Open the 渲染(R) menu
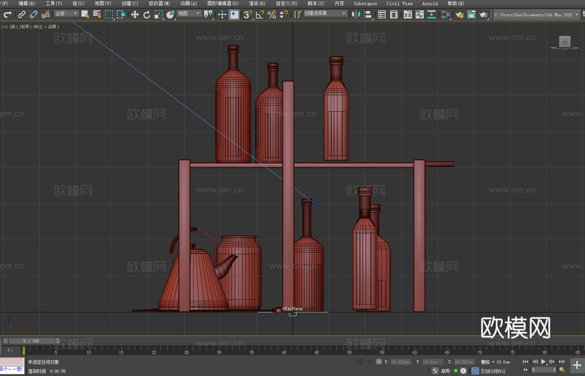 point(257,3)
